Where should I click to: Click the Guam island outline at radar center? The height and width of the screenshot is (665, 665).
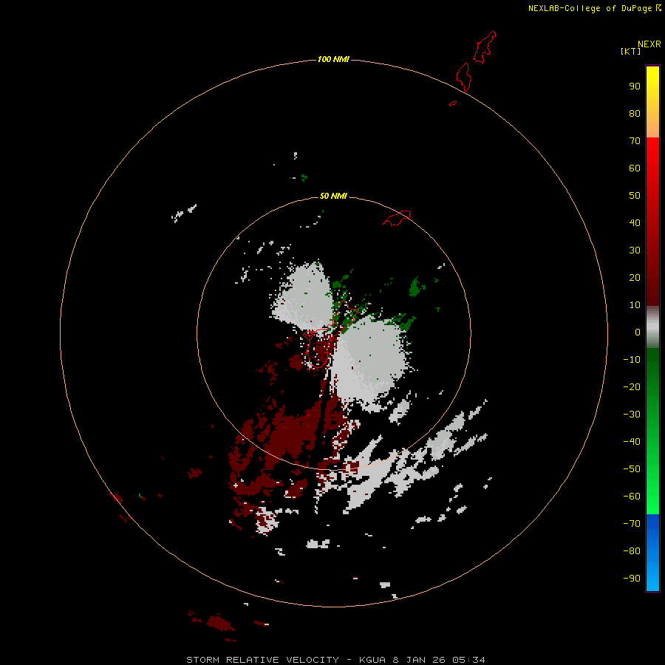click(329, 334)
